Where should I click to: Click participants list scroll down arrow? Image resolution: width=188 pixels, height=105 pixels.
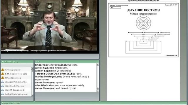pyautogui.click(x=32, y=95)
